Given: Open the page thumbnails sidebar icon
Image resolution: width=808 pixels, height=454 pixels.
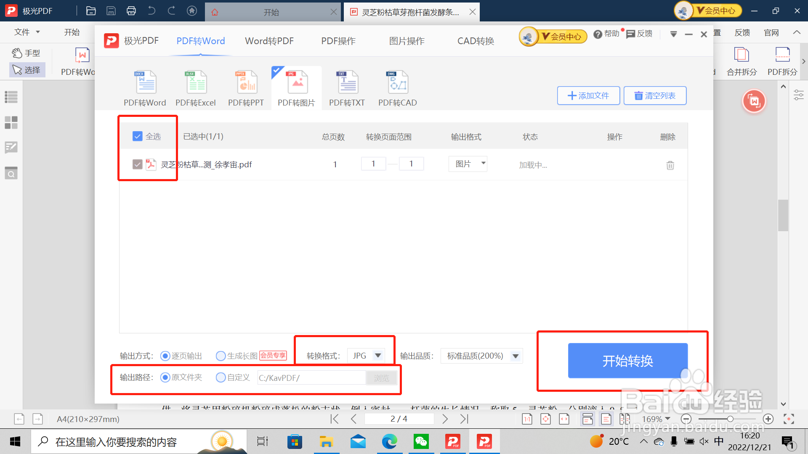Looking at the screenshot, I should tap(11, 123).
